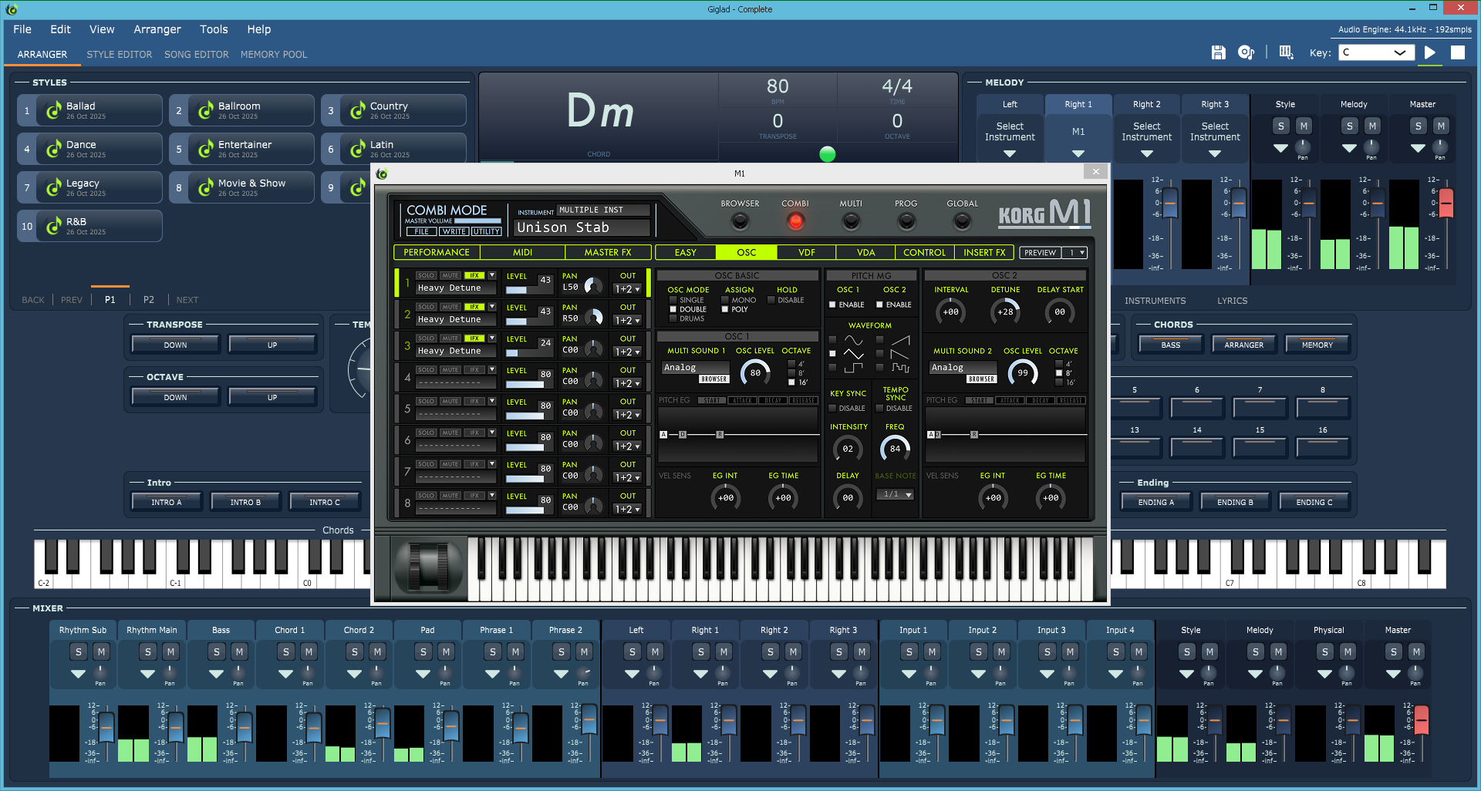The width and height of the screenshot is (1481, 791).
Task: Open the Key dropdown
Action: [1376, 52]
